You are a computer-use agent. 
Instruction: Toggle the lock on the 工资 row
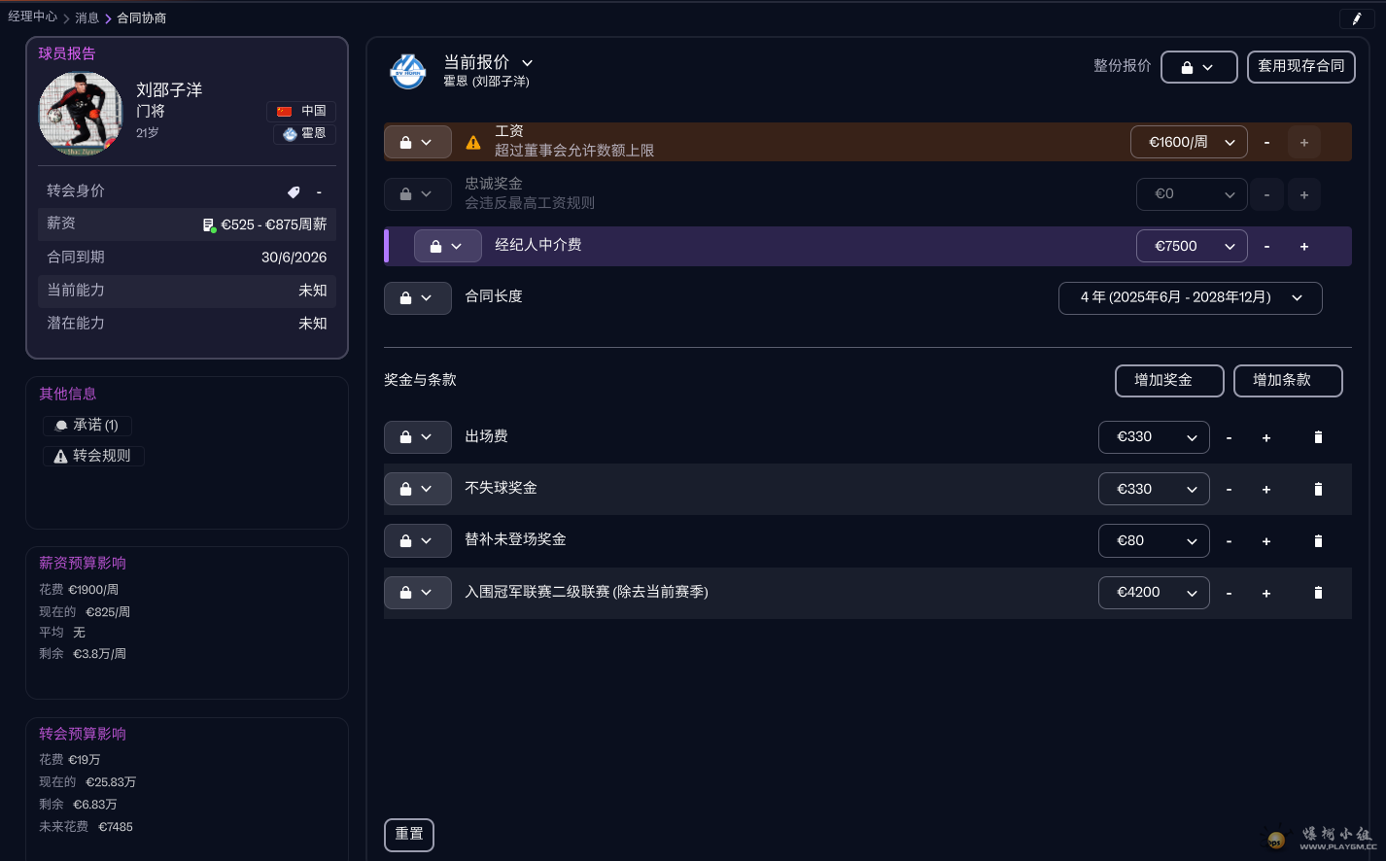coord(417,142)
